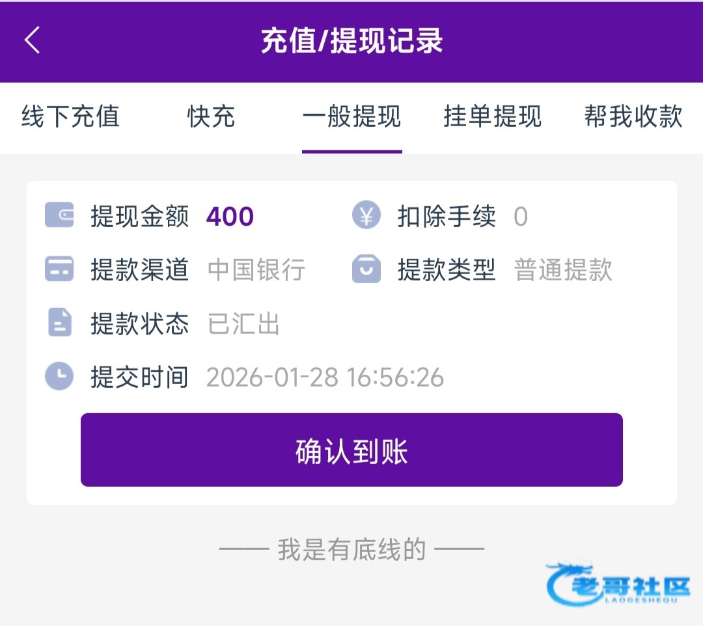This screenshot has width=703, height=626.
Task: Click the yen icon beside 扣除手续
Action: (366, 215)
